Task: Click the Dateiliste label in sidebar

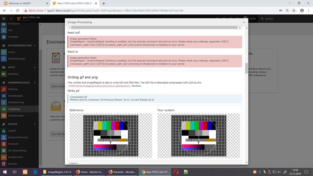Action: 13,74
